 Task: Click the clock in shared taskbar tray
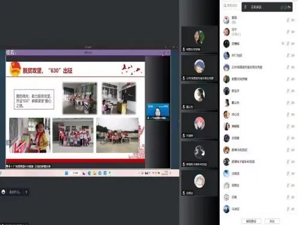tap(166, 173)
